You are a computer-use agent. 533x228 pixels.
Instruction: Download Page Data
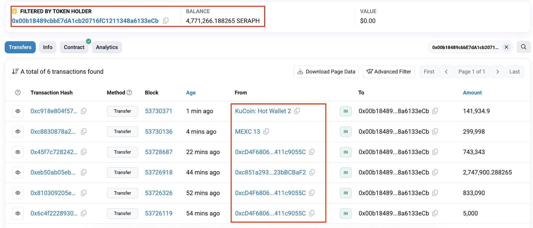coord(326,72)
